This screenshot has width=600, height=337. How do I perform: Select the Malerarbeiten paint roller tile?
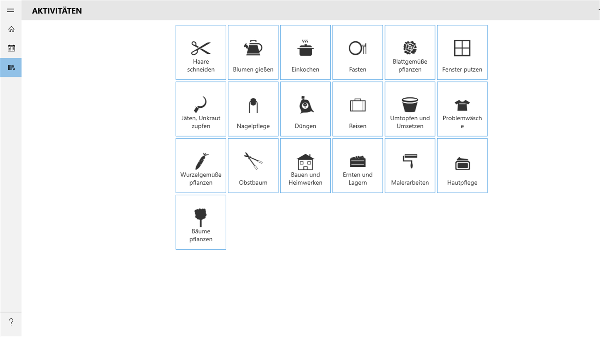click(x=410, y=166)
